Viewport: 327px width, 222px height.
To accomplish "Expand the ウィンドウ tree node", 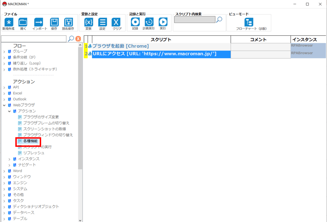I will coord(4,177).
